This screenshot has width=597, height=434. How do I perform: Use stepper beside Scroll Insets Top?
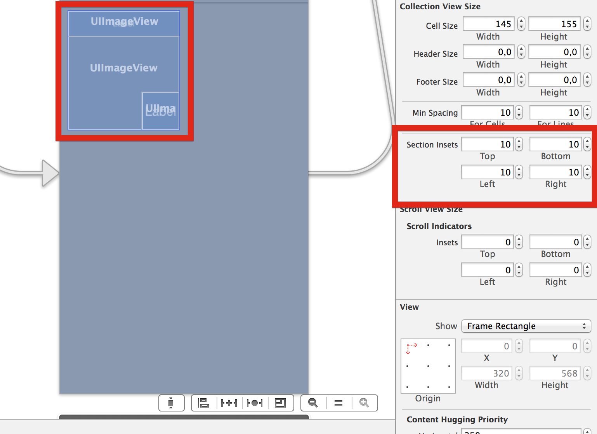pos(519,242)
